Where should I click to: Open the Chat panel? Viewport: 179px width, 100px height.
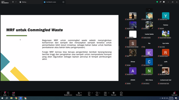point(89,94)
